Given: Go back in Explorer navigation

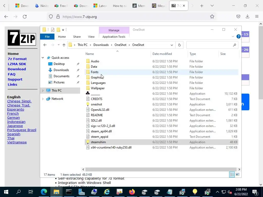Looking at the screenshot, I should coord(45,45).
